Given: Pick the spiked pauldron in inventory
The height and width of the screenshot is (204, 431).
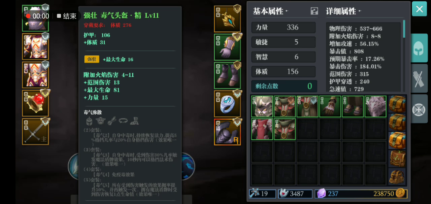Looking at the screenshot, I should pyautogui.click(x=375, y=106).
